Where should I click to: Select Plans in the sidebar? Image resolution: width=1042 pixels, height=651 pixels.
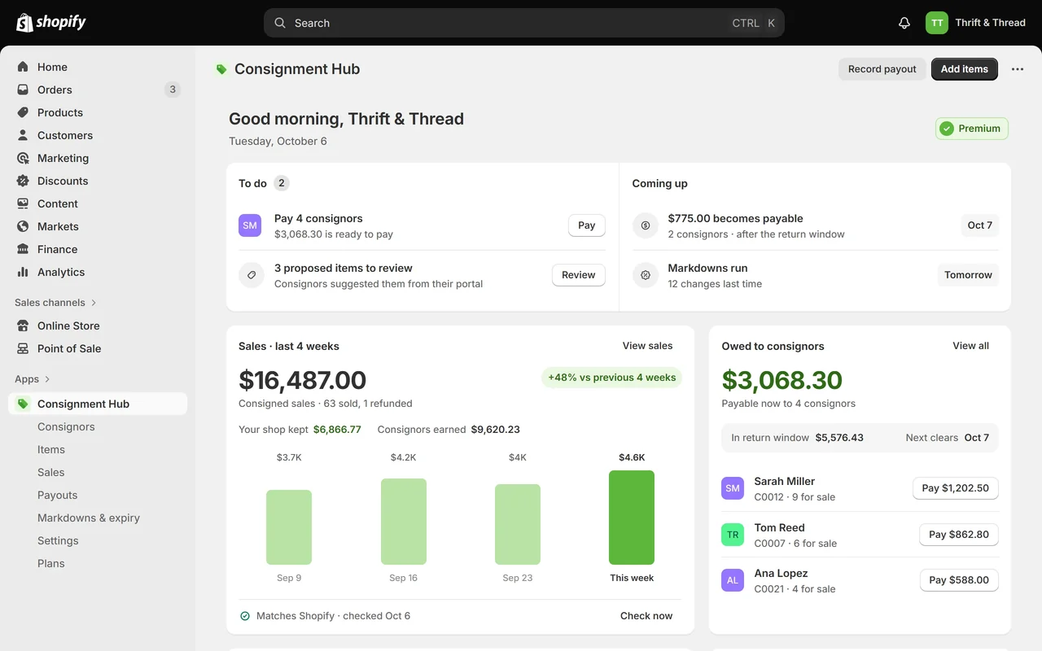(x=51, y=563)
